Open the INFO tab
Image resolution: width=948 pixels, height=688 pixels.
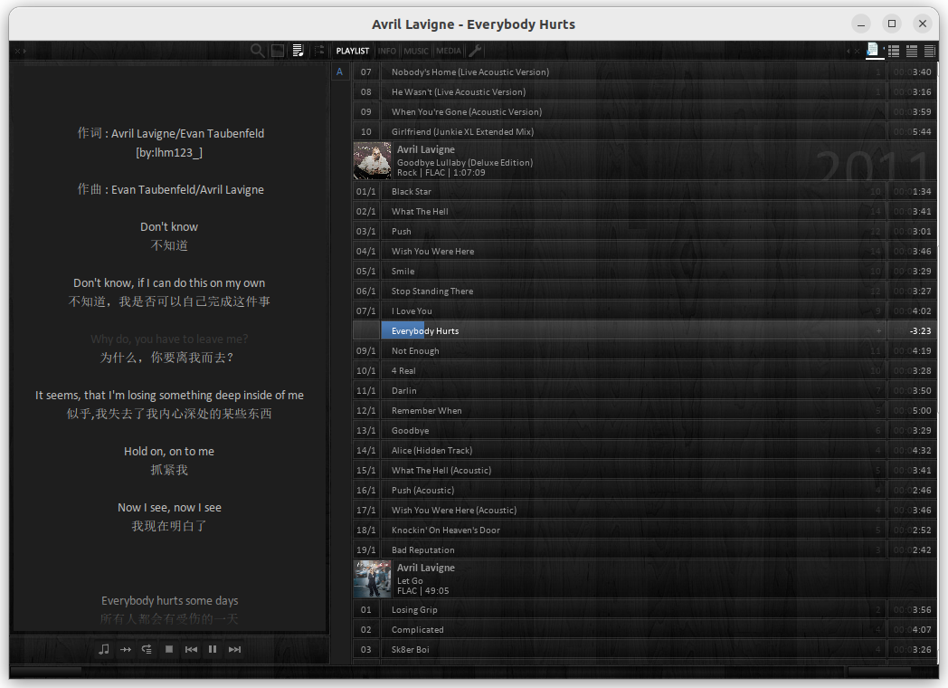[387, 51]
